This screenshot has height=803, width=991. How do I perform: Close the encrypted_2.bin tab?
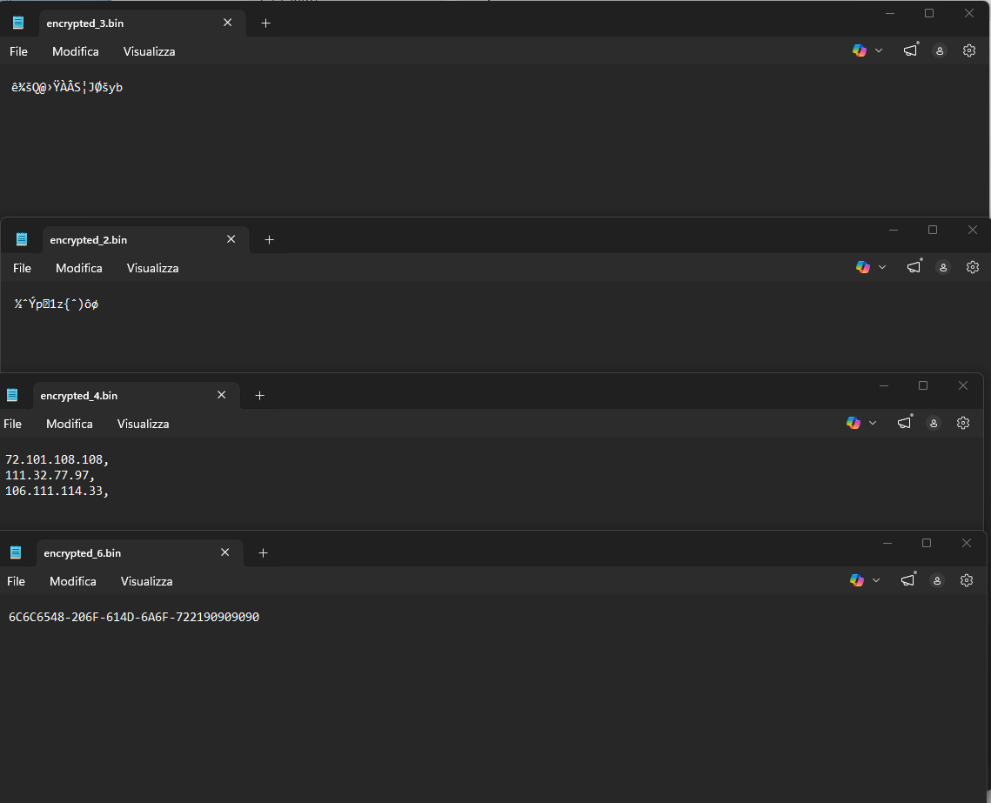(x=231, y=238)
